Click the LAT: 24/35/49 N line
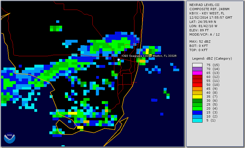Screen dimensions: 245x148 click(x=203, y=22)
